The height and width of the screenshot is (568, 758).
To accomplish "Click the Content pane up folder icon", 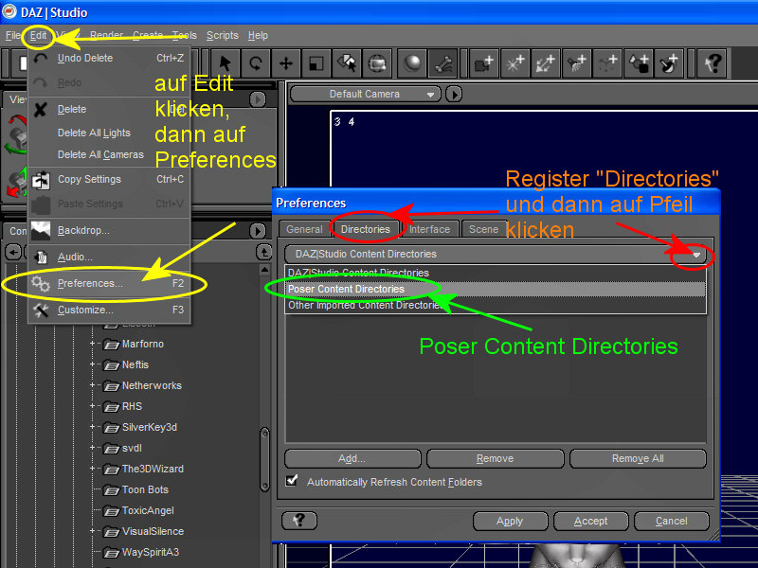I will click(263, 252).
